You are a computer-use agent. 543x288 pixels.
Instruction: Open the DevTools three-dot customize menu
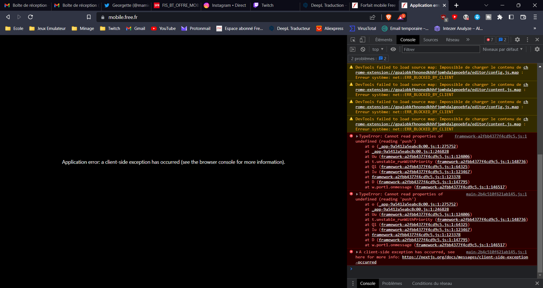click(527, 40)
